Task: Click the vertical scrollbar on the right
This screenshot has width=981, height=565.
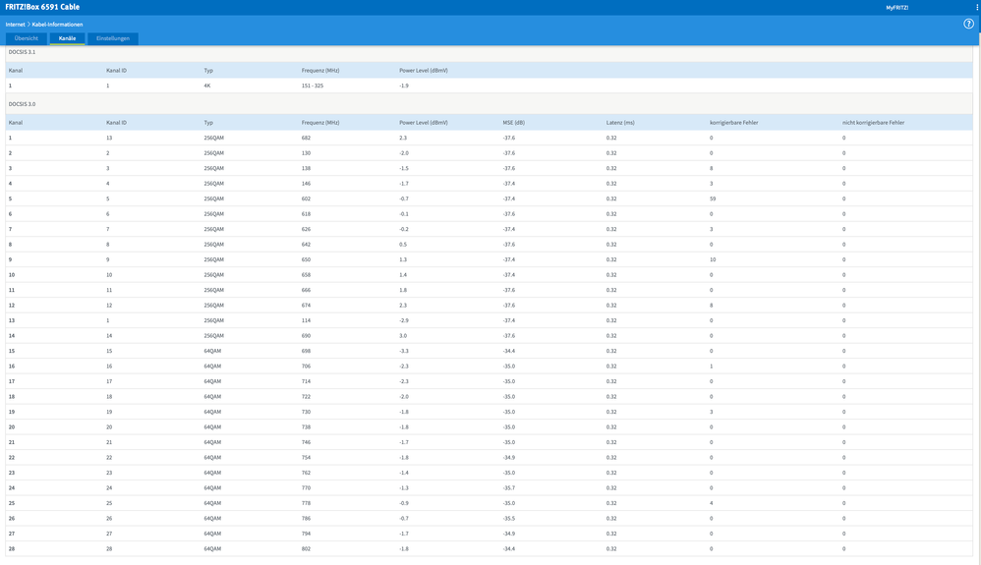Action: 977,295
